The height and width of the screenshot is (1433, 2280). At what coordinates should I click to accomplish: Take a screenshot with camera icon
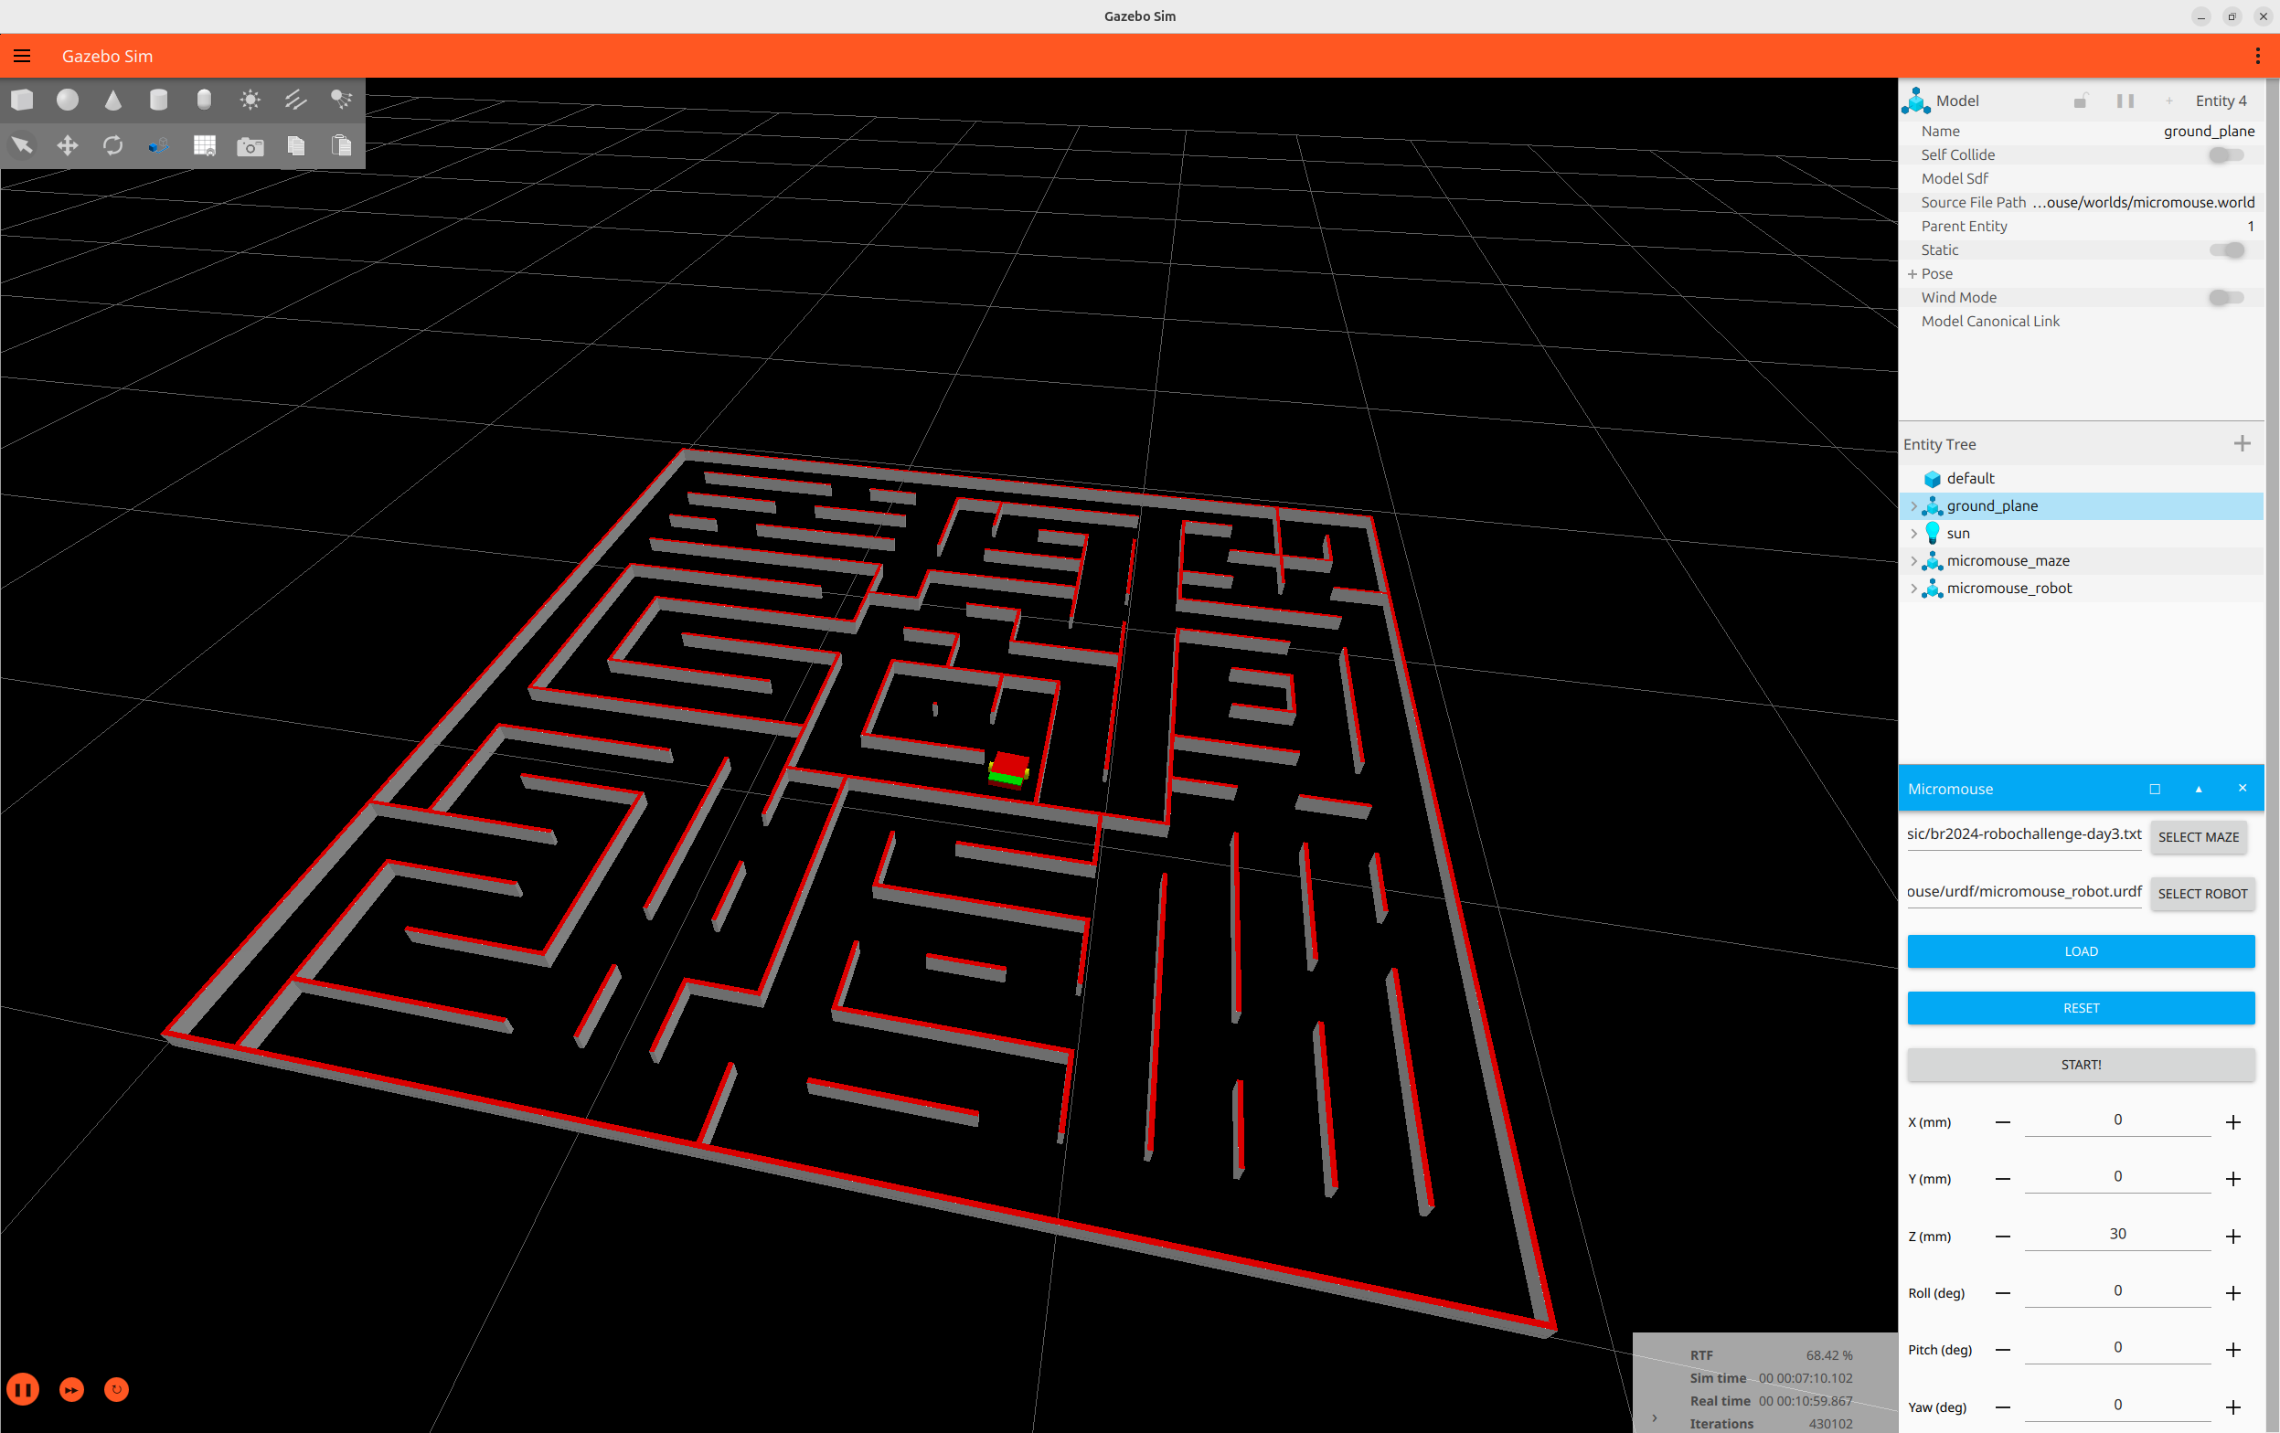click(x=250, y=145)
